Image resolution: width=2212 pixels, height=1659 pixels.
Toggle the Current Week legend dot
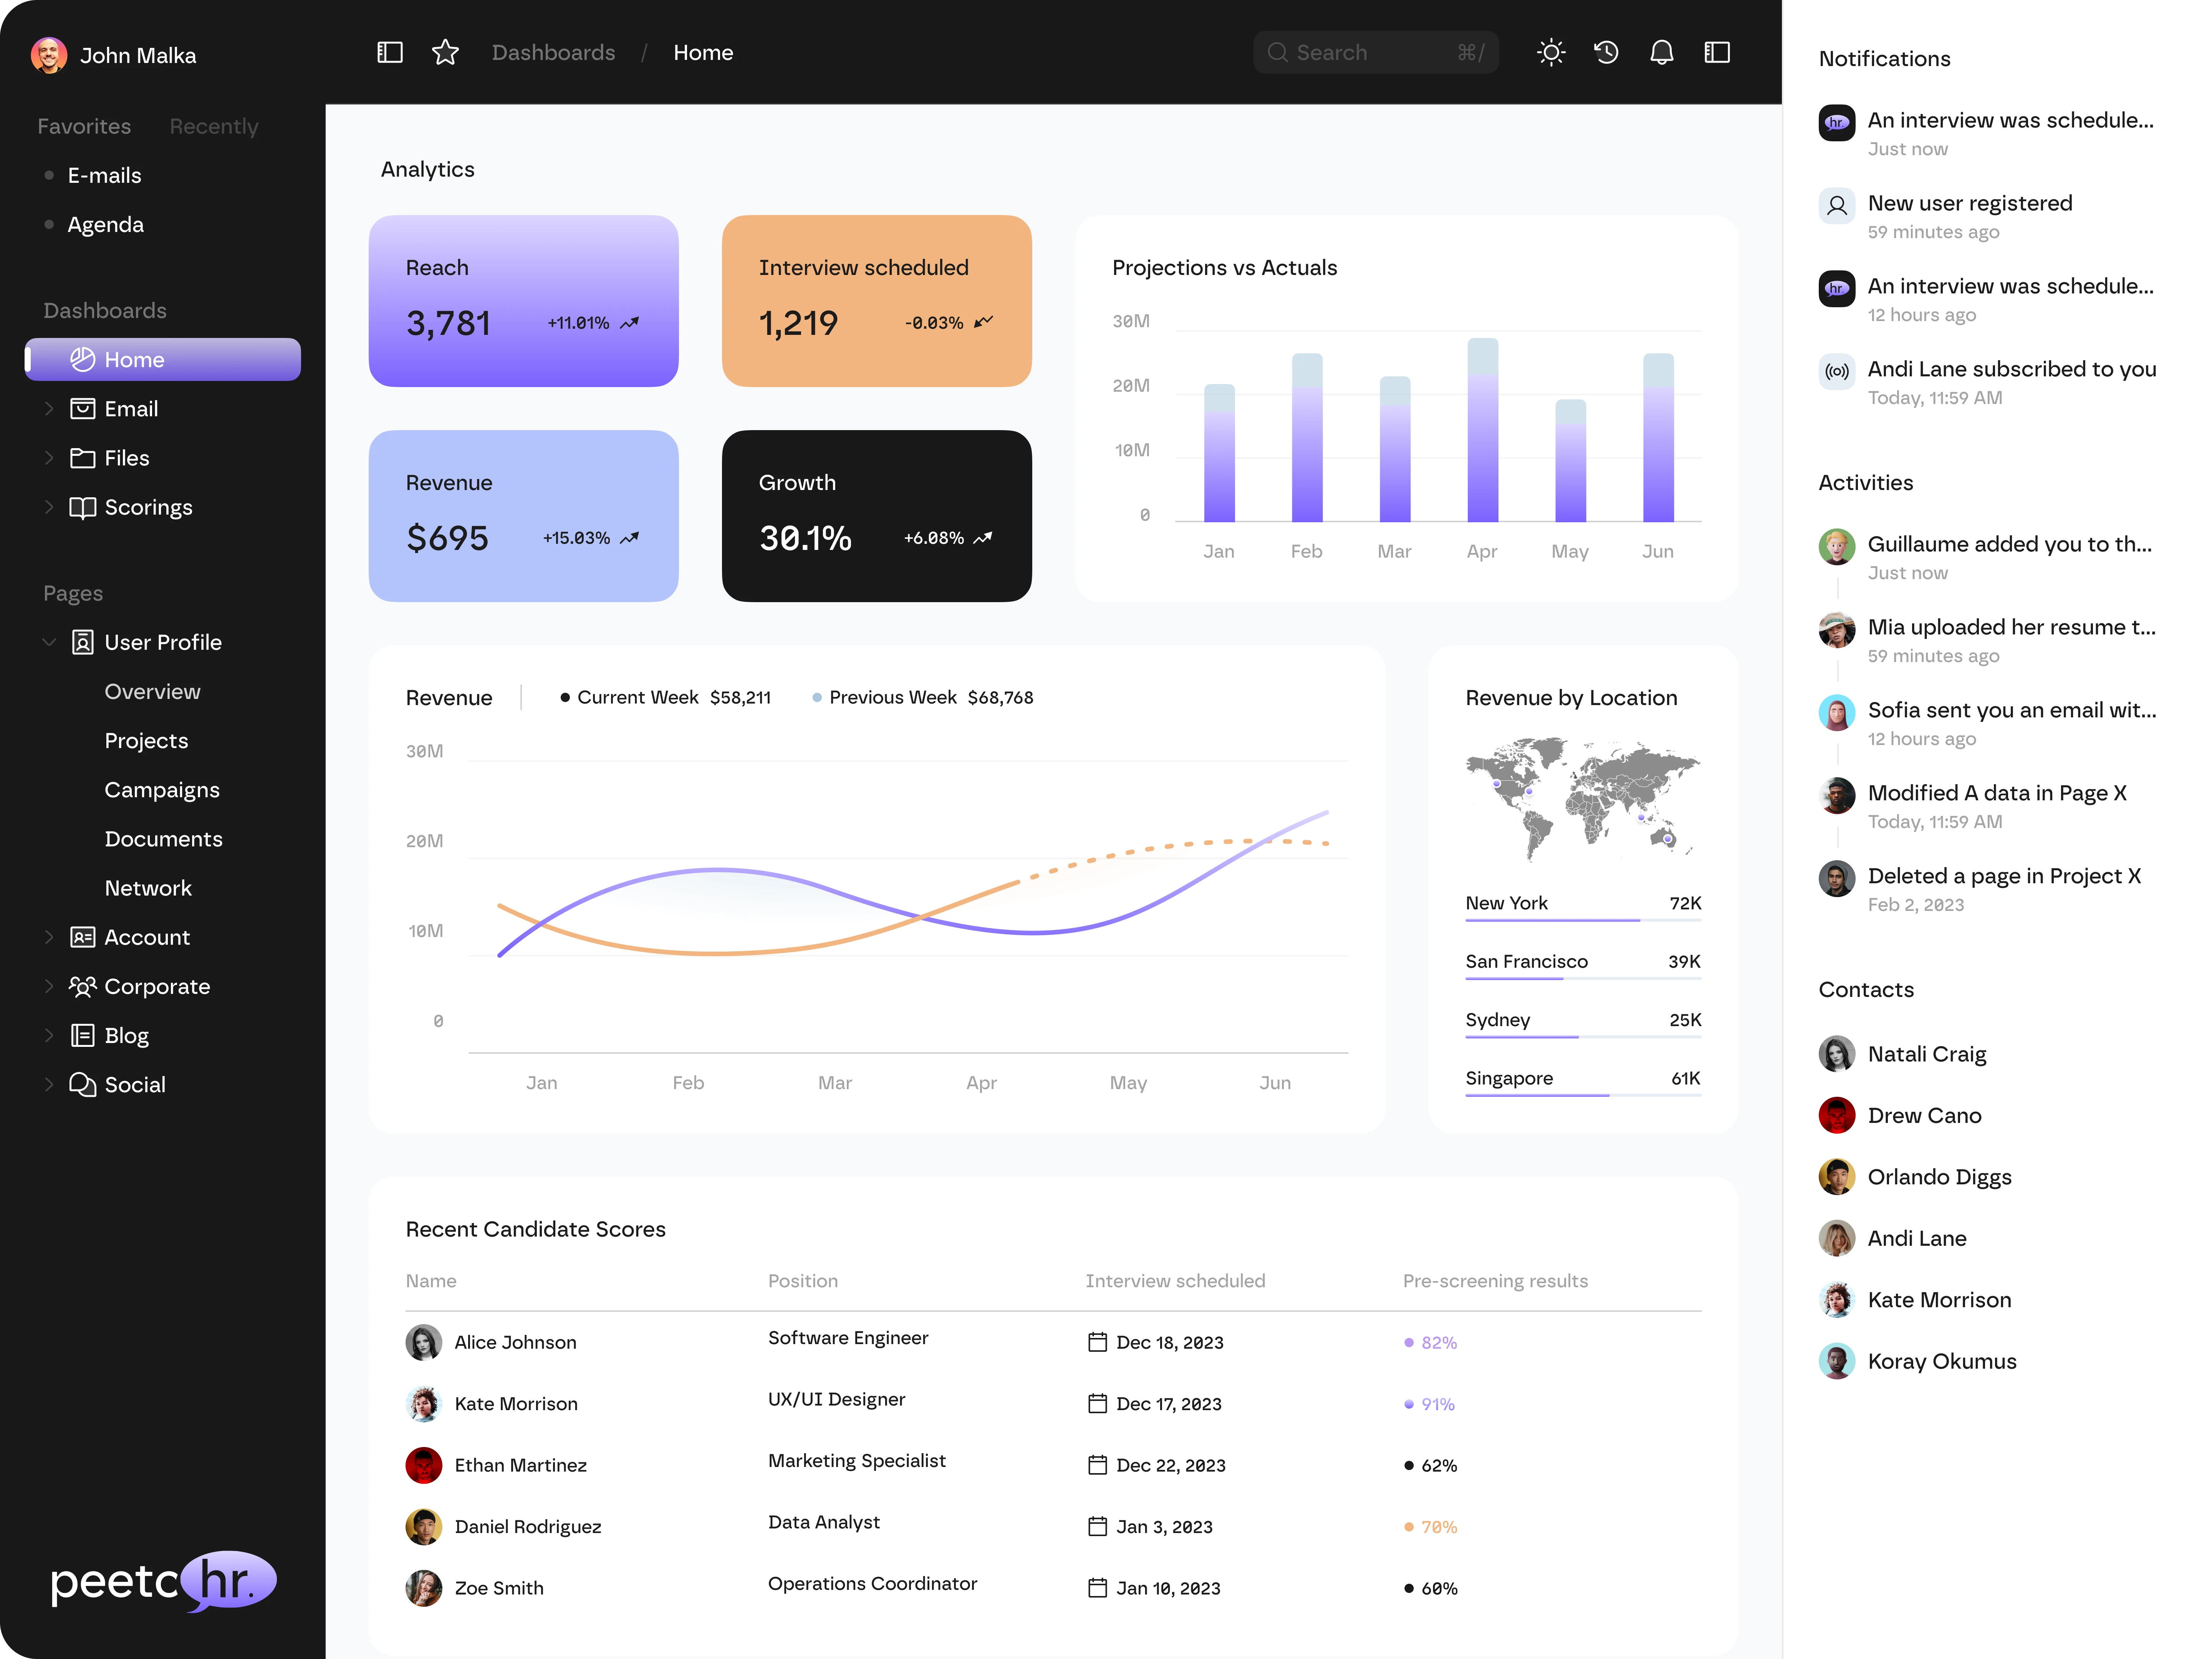(566, 697)
